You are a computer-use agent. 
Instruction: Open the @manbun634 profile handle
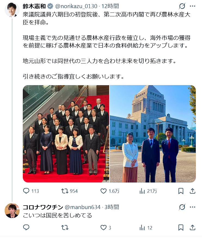82,207
